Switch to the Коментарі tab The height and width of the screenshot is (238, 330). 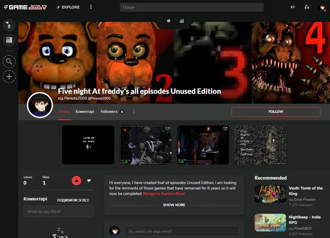[85, 112]
